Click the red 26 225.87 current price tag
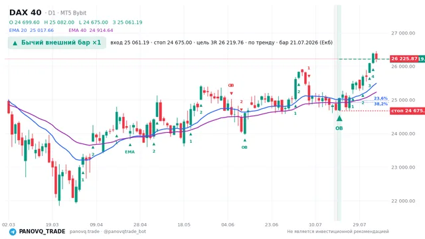The width and height of the screenshot is (425, 239). click(404, 59)
